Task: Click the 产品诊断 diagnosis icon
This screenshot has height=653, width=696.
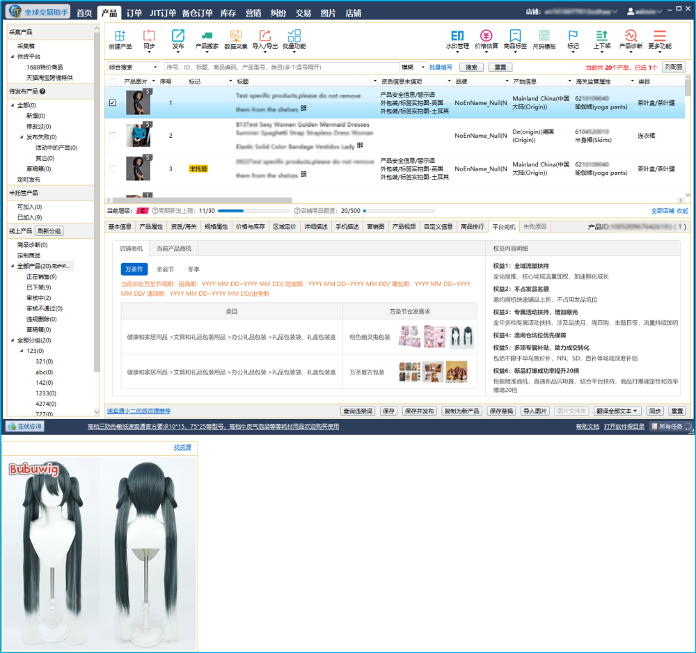Action: (631, 36)
